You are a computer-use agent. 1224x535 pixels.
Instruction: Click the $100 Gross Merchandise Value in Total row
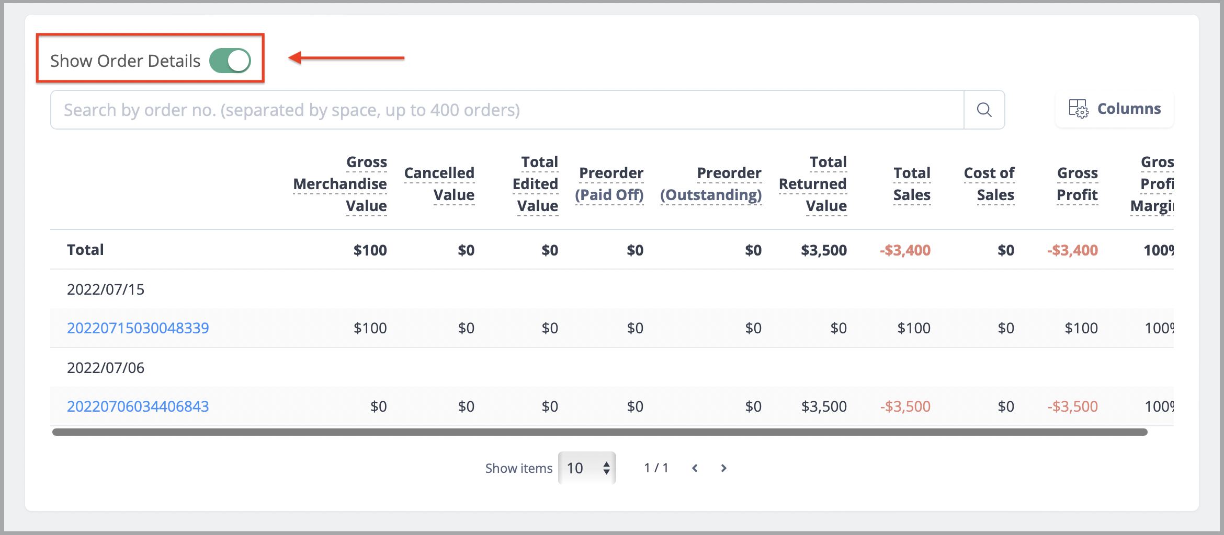pos(370,250)
